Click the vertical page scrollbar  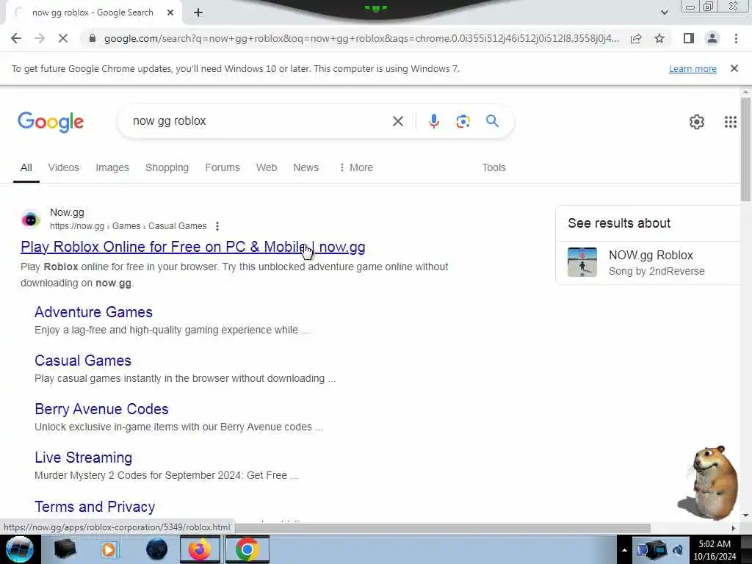(745, 149)
